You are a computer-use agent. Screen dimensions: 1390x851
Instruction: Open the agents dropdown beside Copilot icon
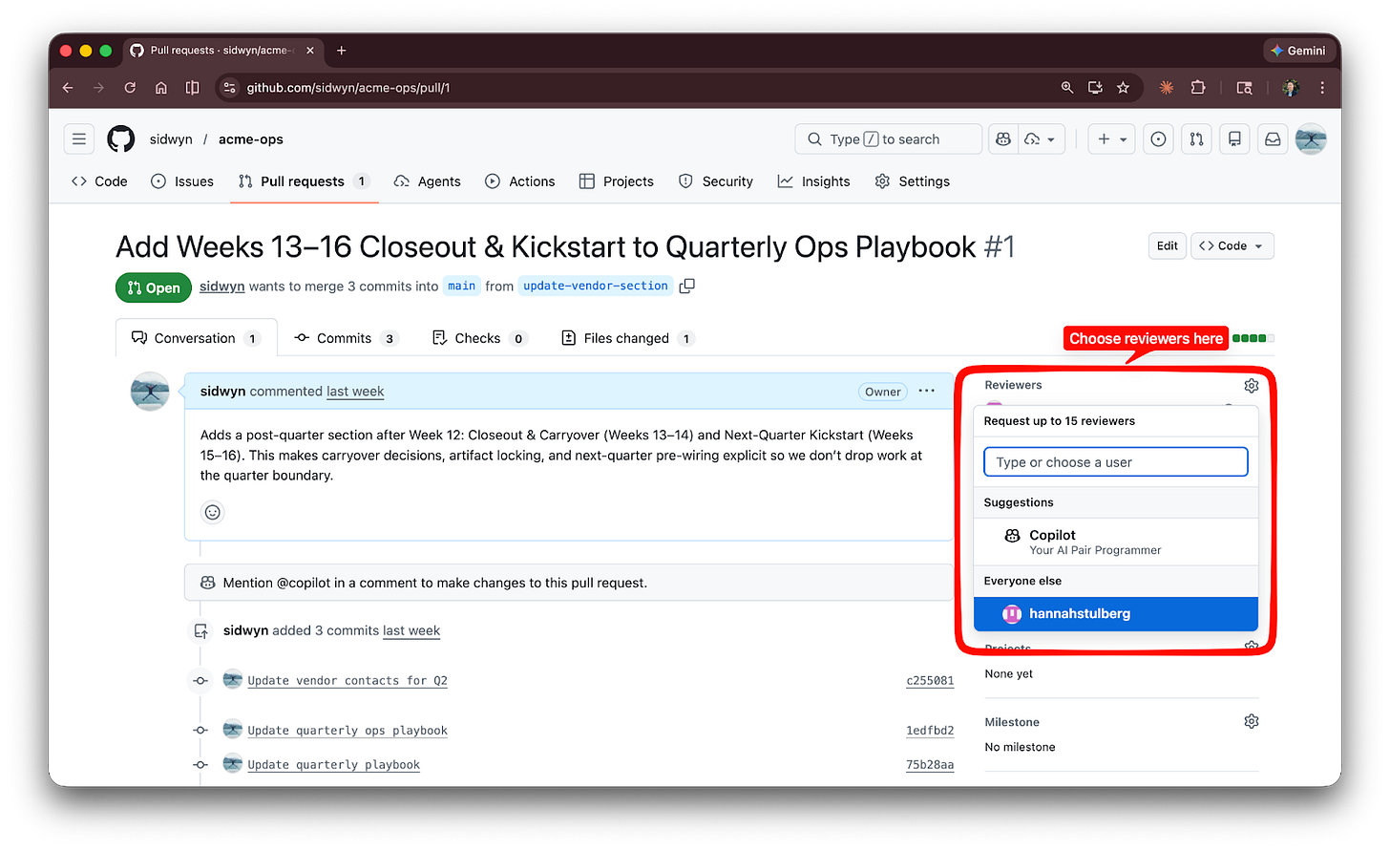[1042, 139]
